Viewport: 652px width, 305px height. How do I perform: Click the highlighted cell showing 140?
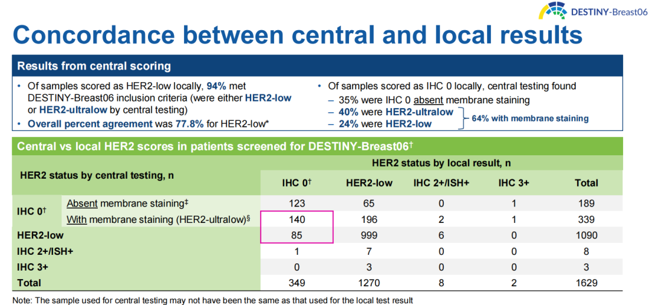click(x=296, y=219)
